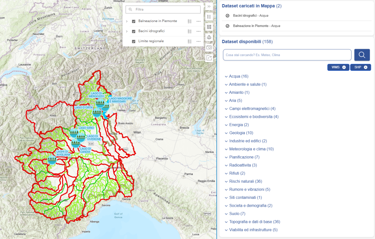Viewport: 375px width, 239px height.
Task: Show legend for Bacini idrografici layer
Action: (x=190, y=31)
